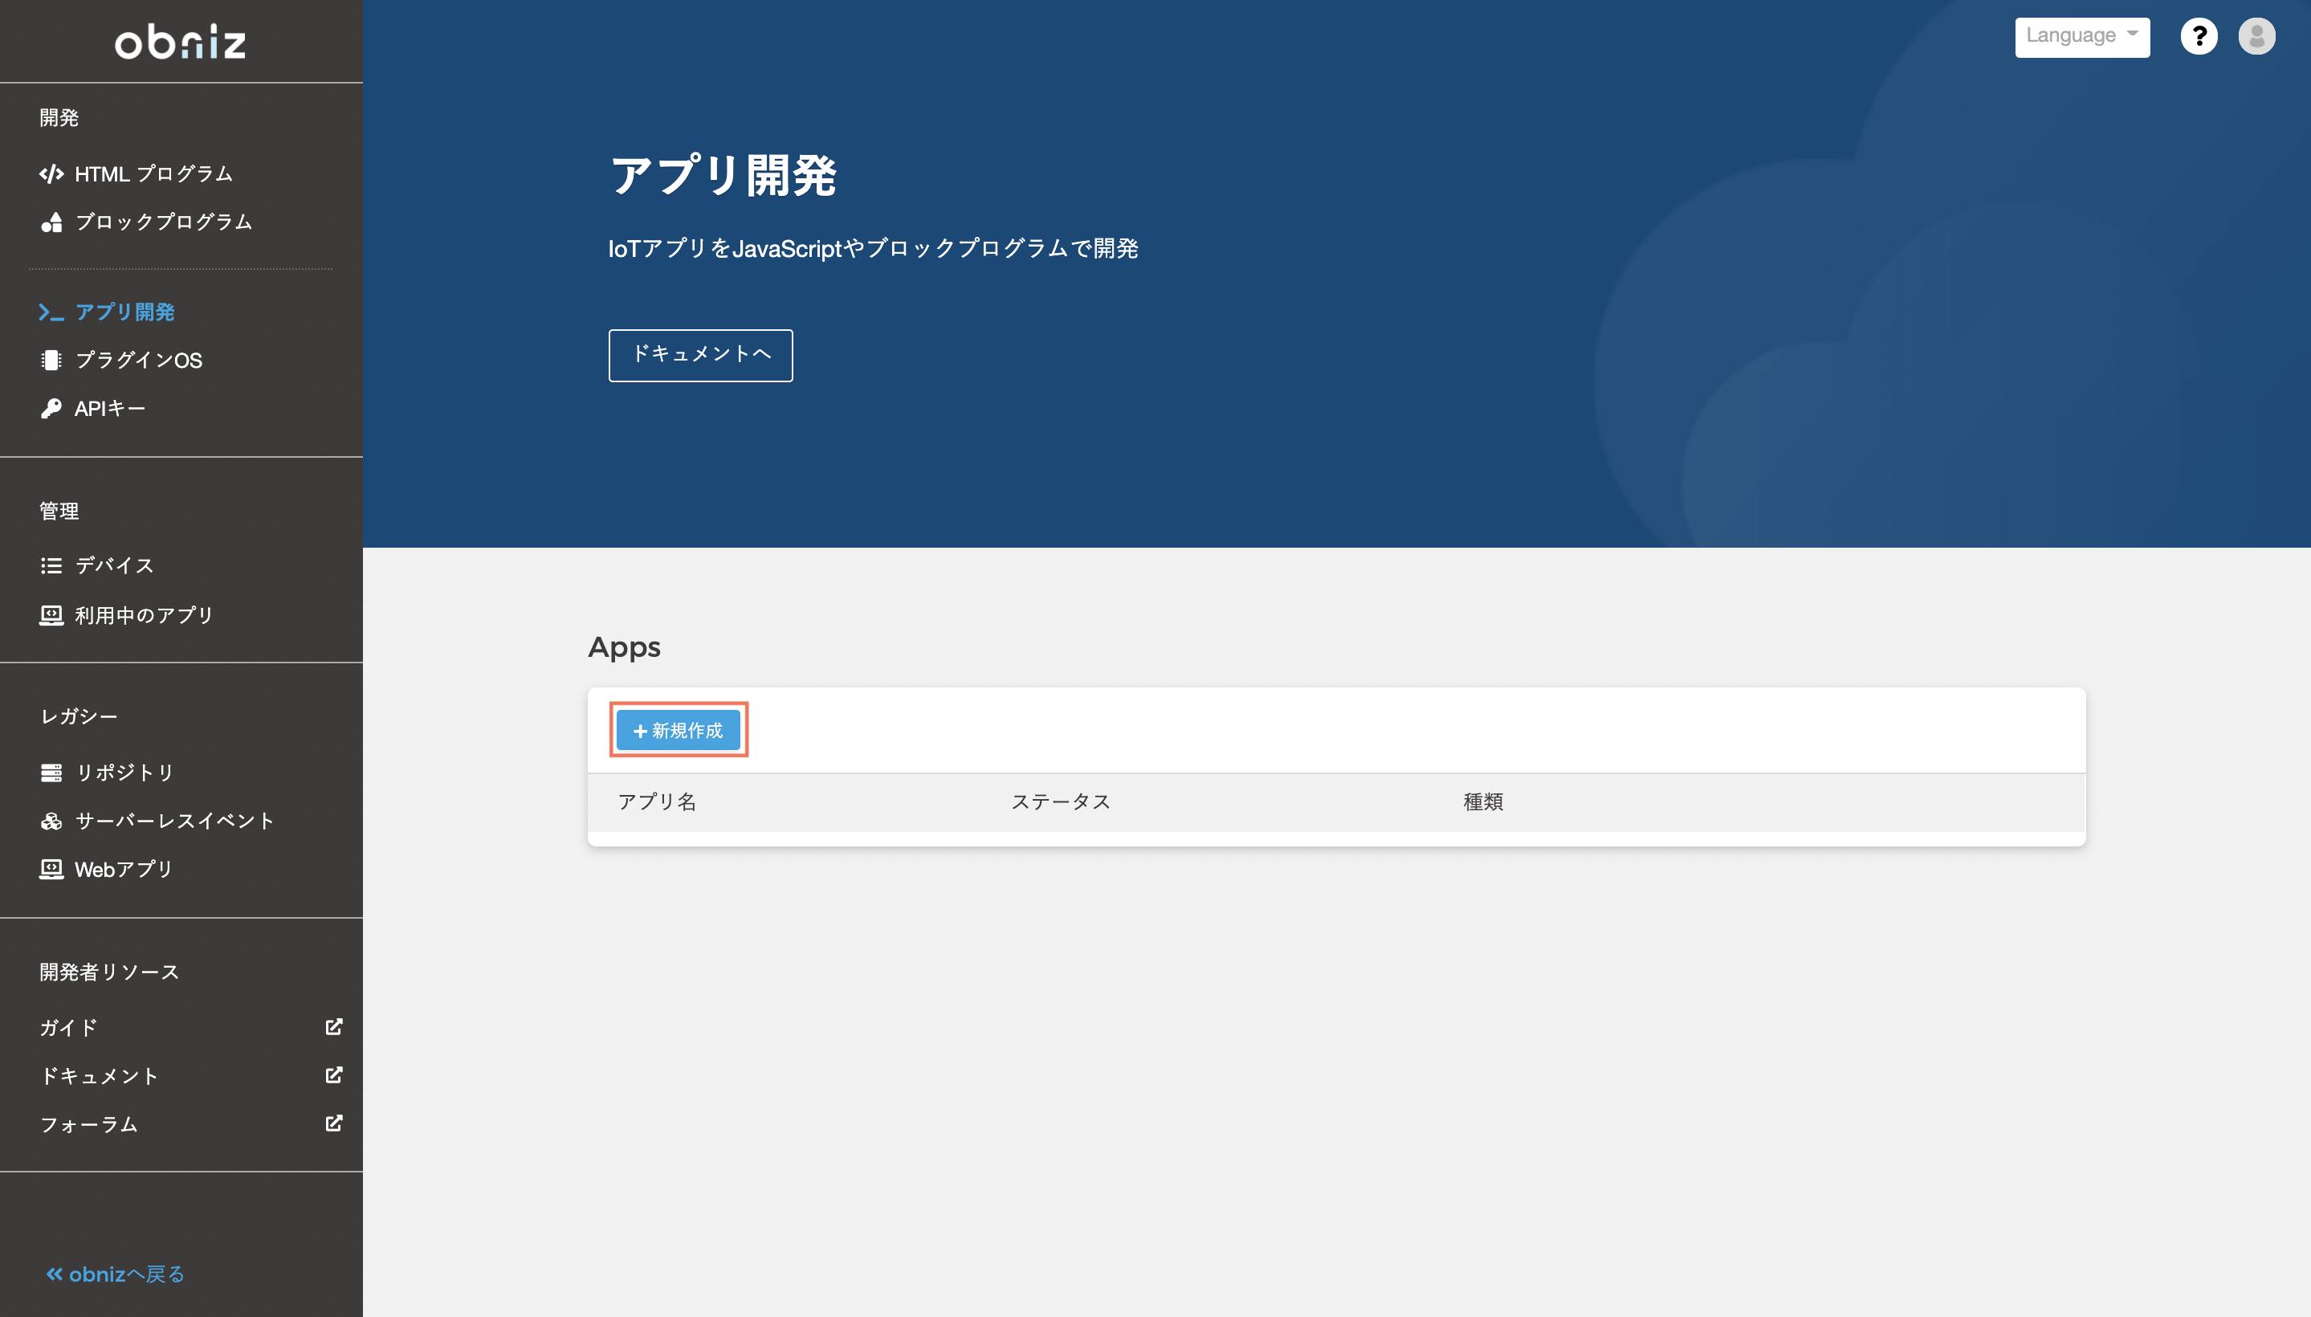This screenshot has width=2311, height=1317.
Task: Open the ドキュメント external resource
Action: pyautogui.click(x=100, y=1075)
